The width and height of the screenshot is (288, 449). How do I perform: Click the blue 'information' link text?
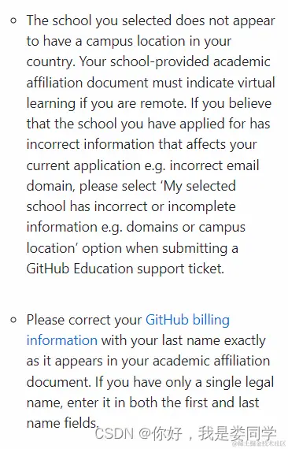coord(62,341)
